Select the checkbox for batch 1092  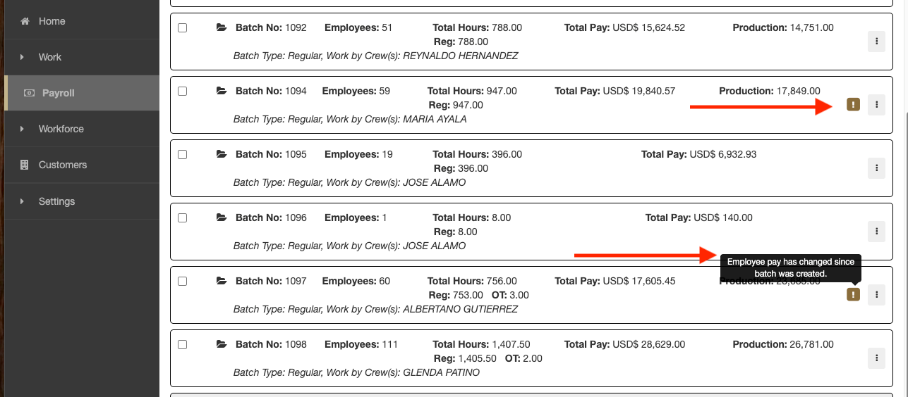coord(183,28)
